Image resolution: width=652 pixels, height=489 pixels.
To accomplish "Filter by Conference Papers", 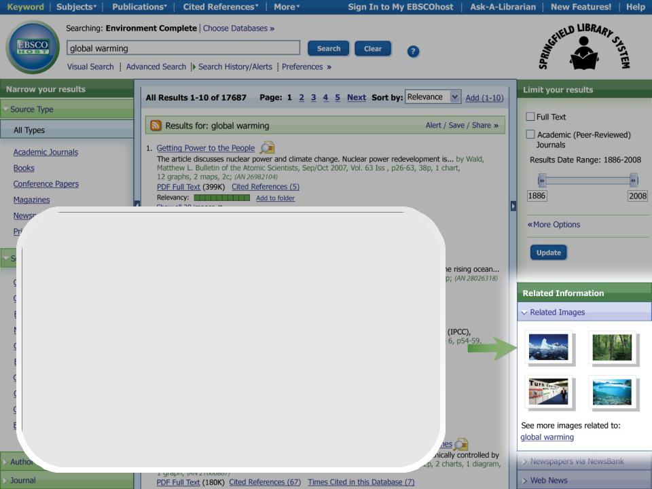I will pyautogui.click(x=46, y=184).
